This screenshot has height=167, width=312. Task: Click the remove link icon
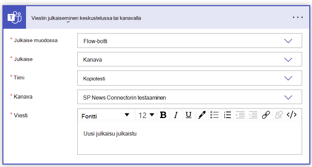(x=278, y=115)
